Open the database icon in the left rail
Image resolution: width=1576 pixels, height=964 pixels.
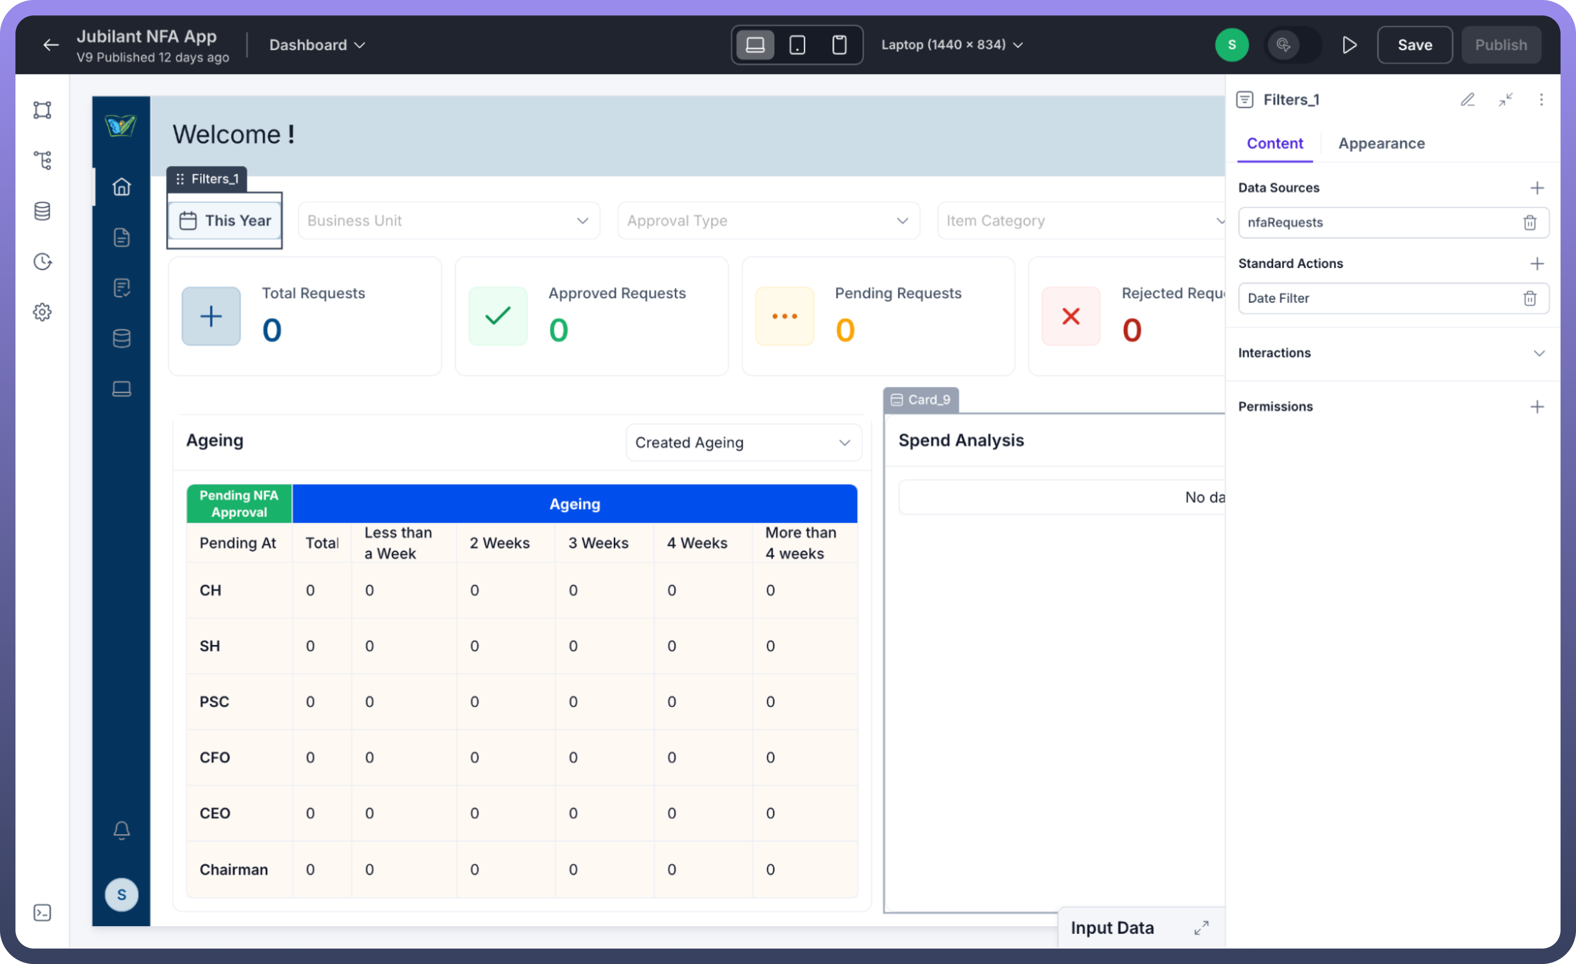tap(42, 211)
